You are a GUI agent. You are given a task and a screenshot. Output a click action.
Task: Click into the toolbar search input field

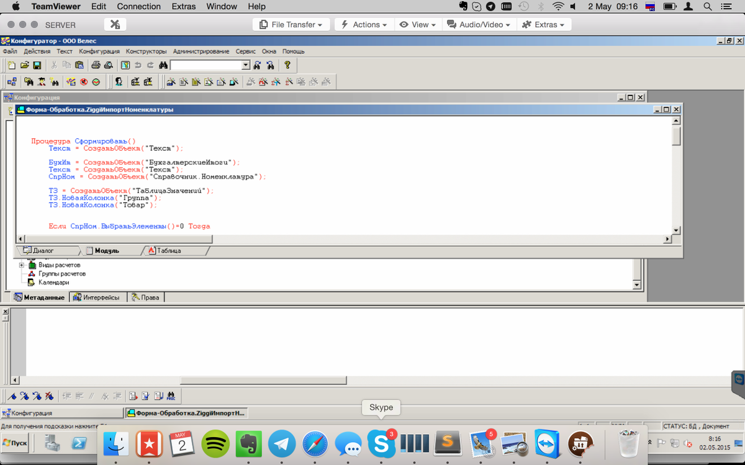206,65
